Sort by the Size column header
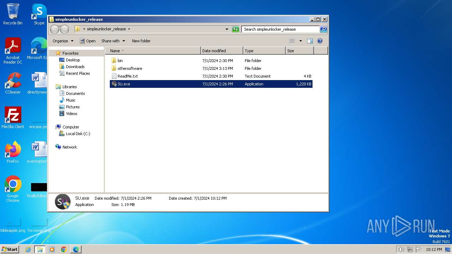This screenshot has width=452, height=254. pyautogui.click(x=299, y=51)
